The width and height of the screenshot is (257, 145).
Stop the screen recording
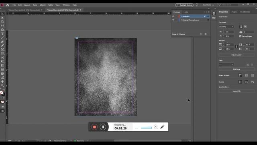click(x=94, y=127)
